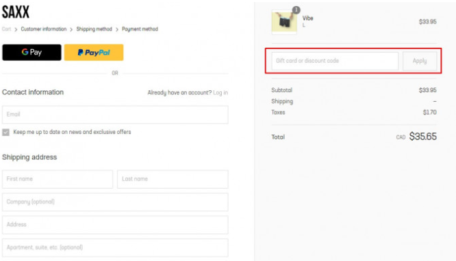Select Payment method breadcrumb
This screenshot has width=456, height=261.
pyautogui.click(x=140, y=29)
